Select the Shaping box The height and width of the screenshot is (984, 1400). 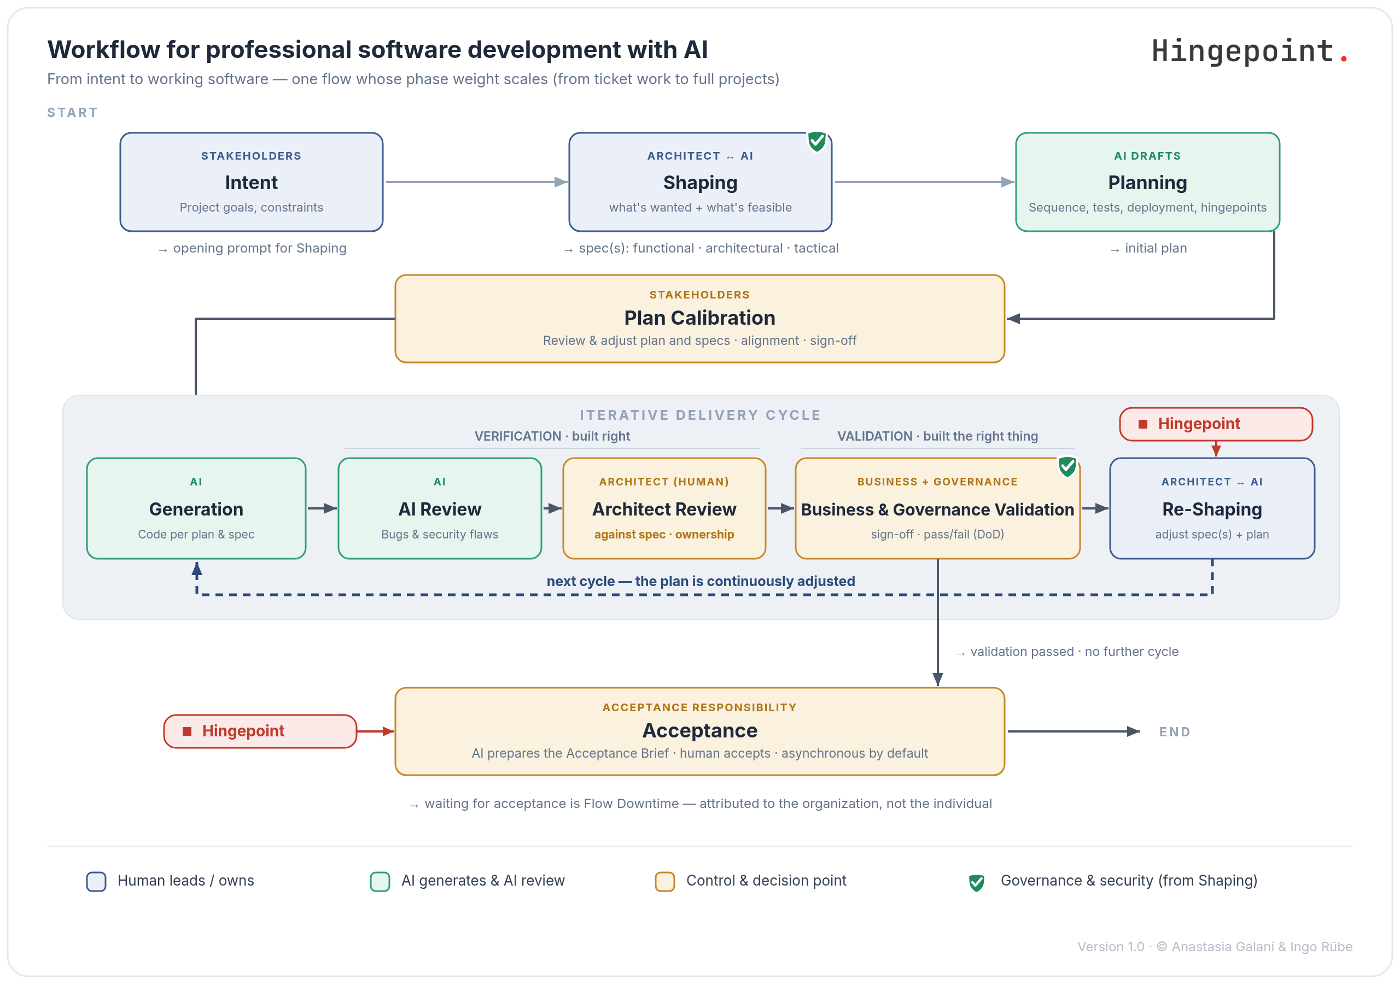click(700, 182)
